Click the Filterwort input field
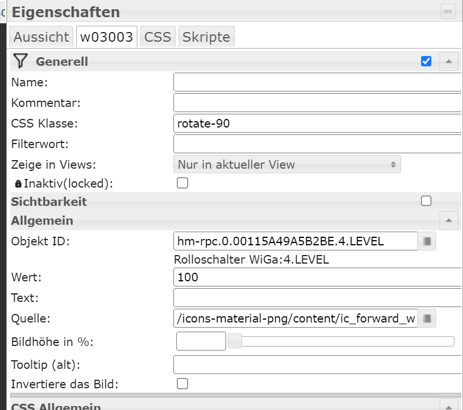This screenshot has height=410, width=463. click(x=318, y=144)
